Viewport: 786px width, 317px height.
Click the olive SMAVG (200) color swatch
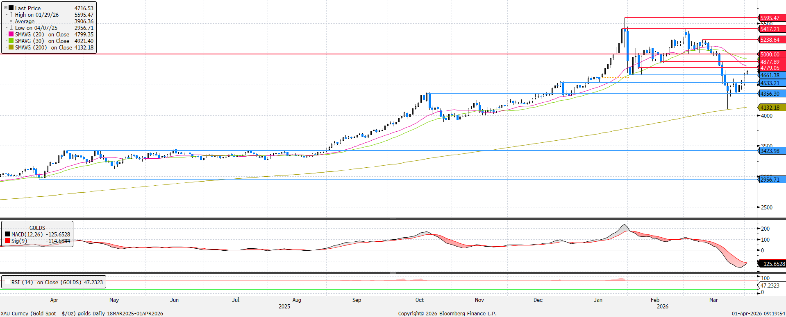coord(11,47)
